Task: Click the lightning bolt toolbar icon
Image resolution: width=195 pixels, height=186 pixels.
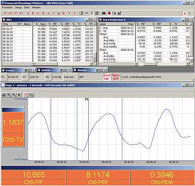Action: [92, 13]
